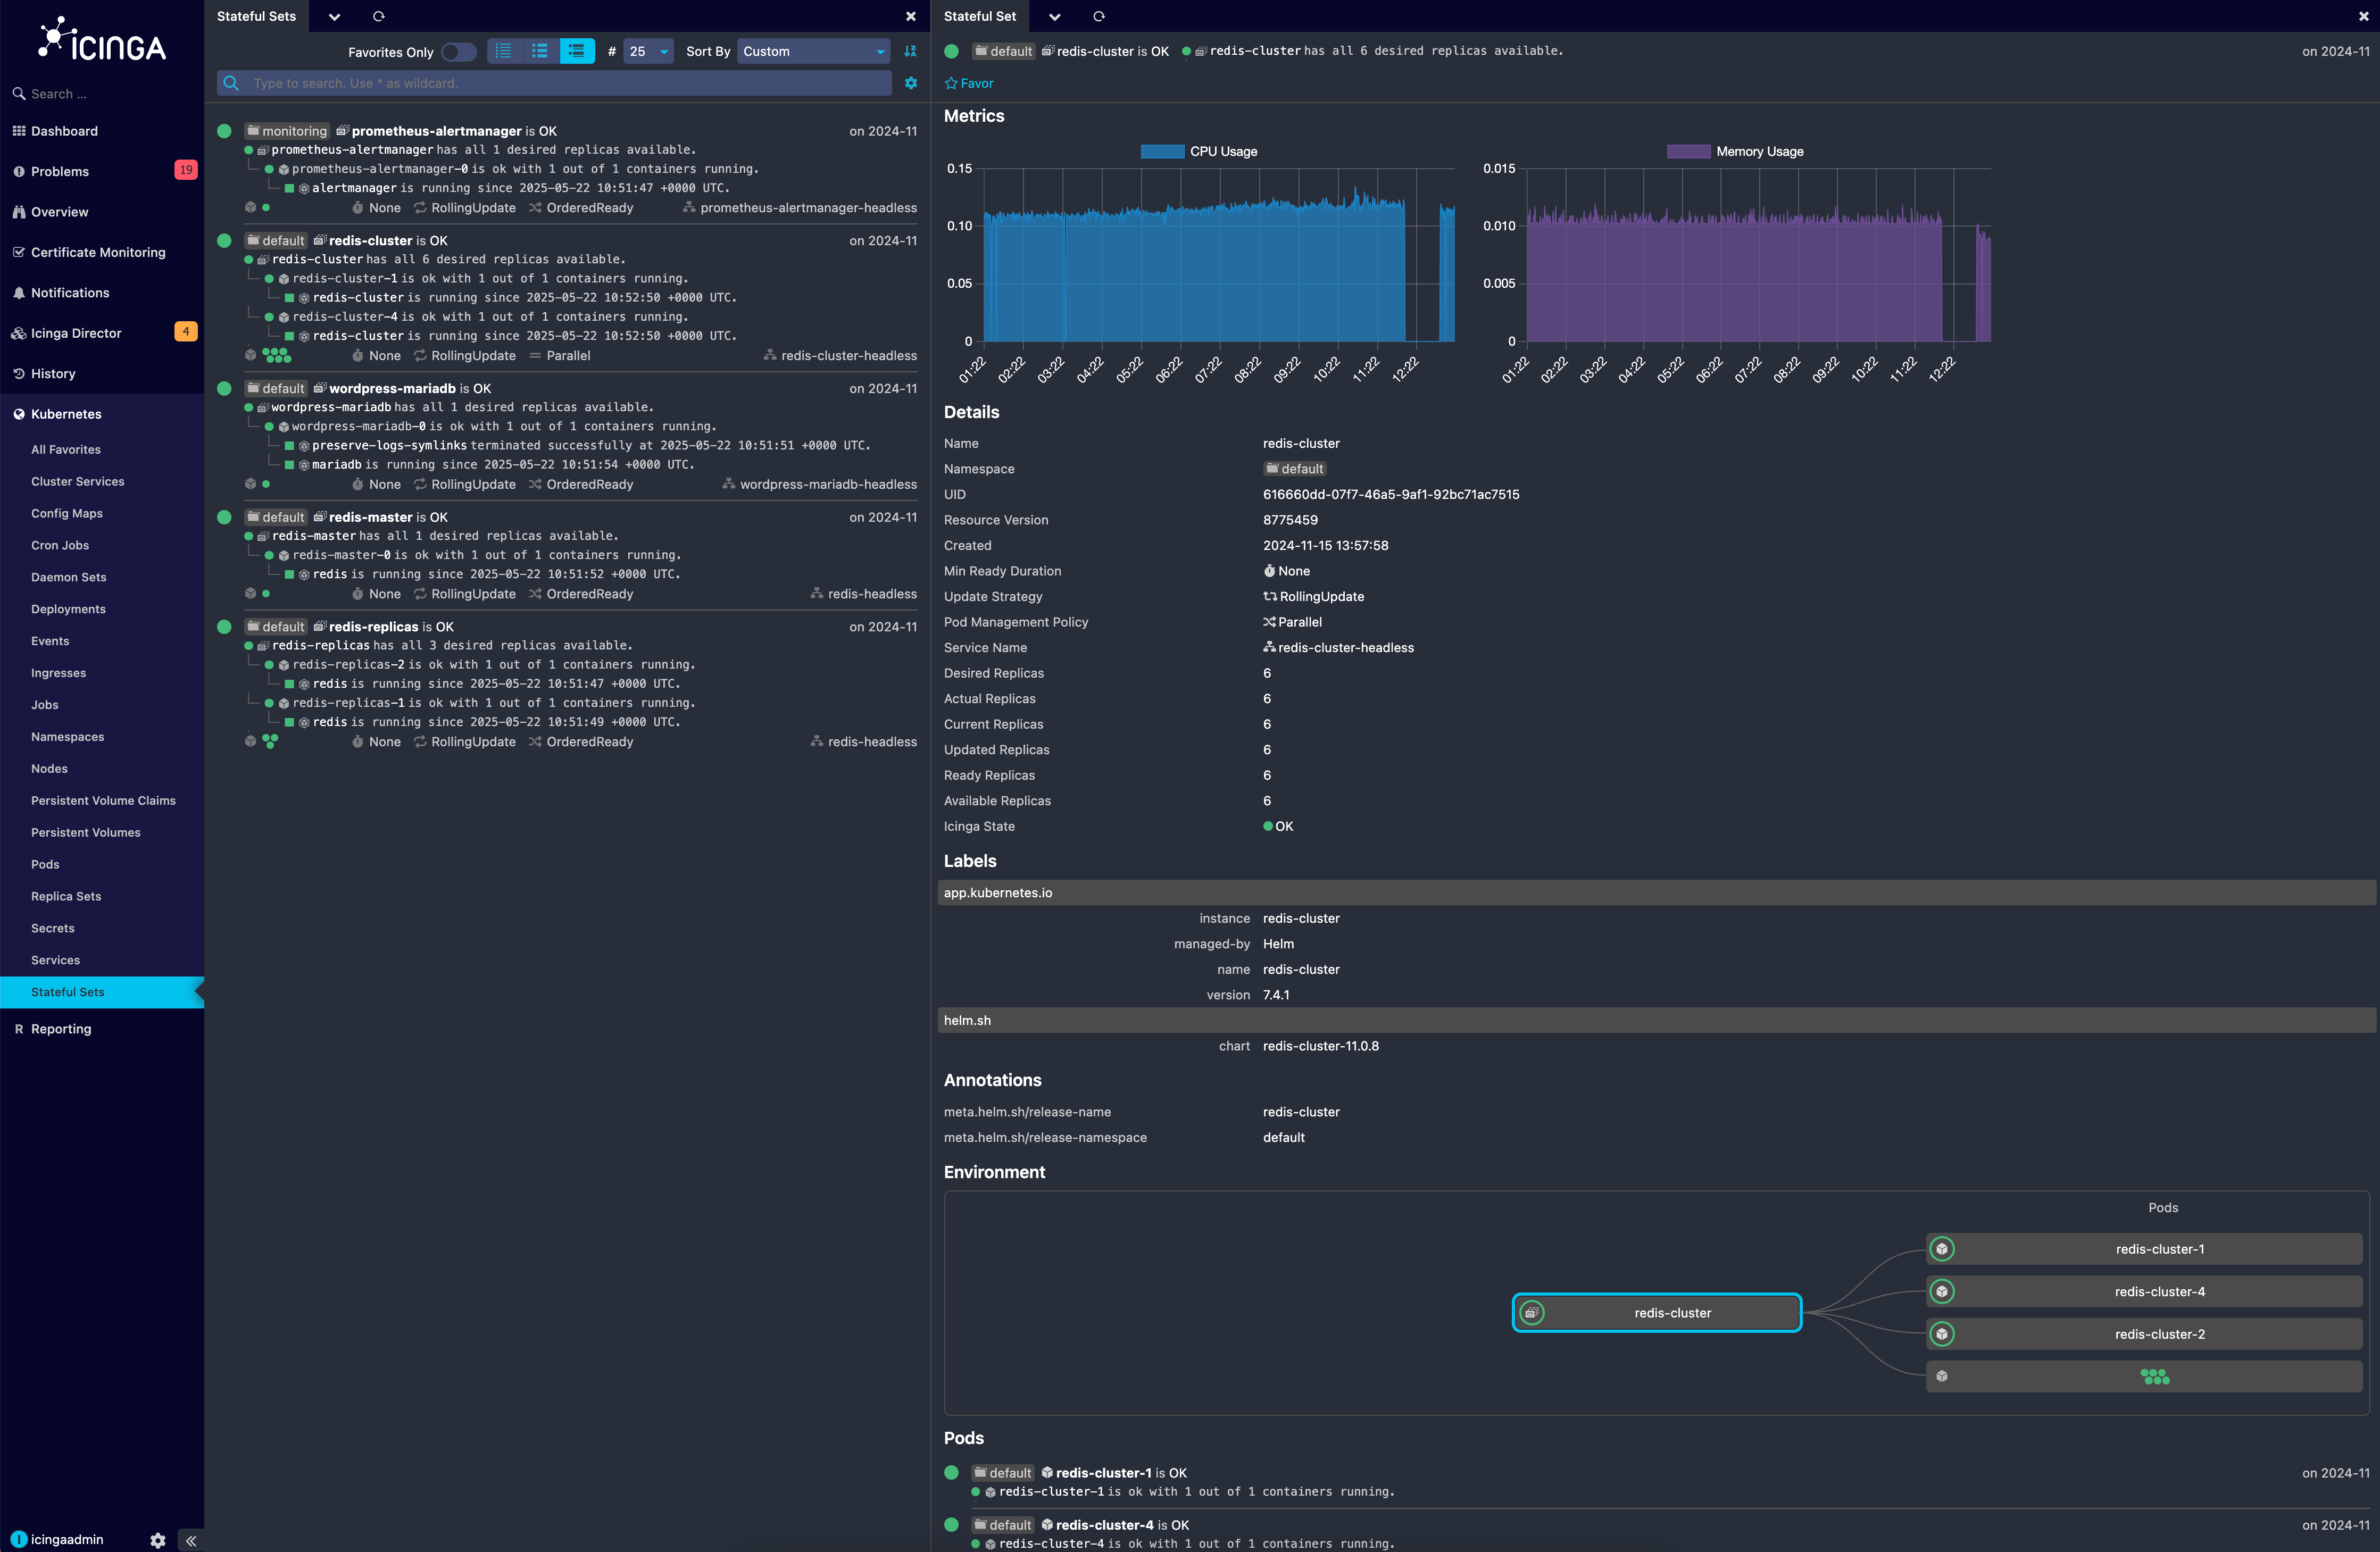This screenshot has height=1552, width=2380.
Task: Refresh the Stateful Set detail view
Action: tap(1099, 17)
